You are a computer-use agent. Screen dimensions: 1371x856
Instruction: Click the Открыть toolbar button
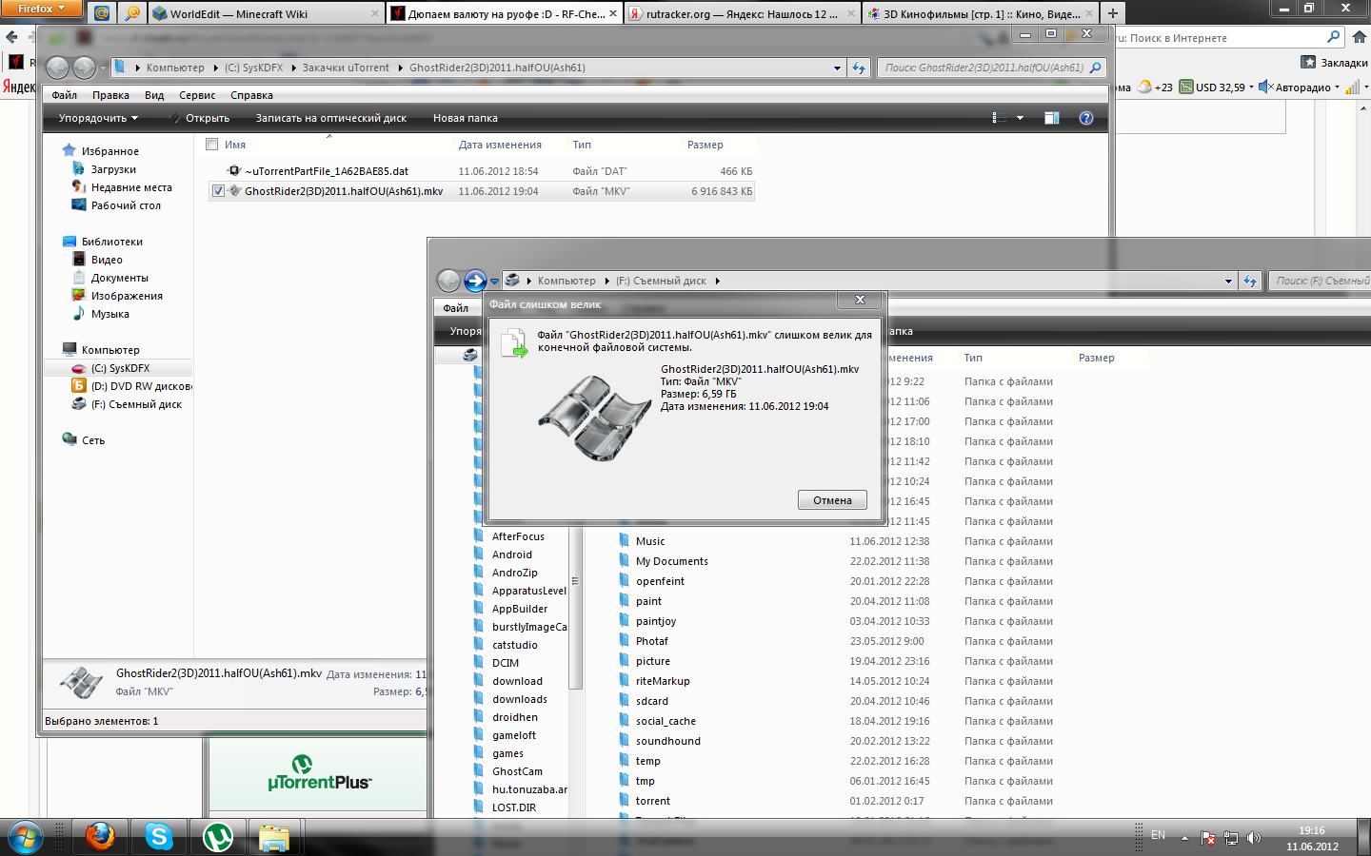click(x=200, y=118)
